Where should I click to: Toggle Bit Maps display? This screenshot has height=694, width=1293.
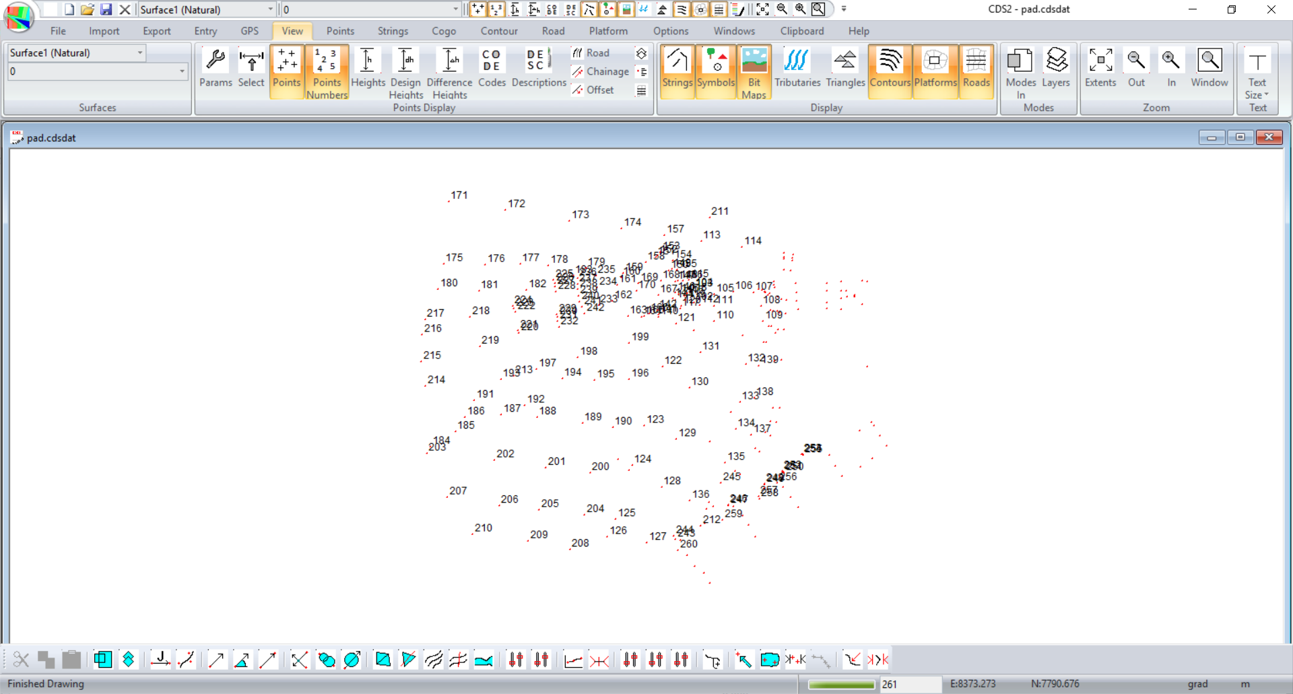pos(754,71)
